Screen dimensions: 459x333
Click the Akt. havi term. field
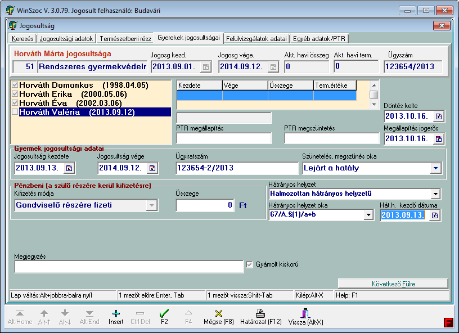(x=356, y=66)
